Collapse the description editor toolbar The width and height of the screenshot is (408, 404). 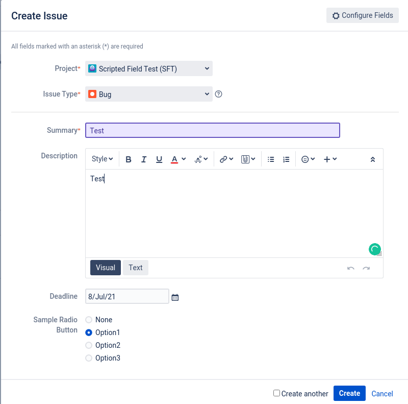[373, 159]
